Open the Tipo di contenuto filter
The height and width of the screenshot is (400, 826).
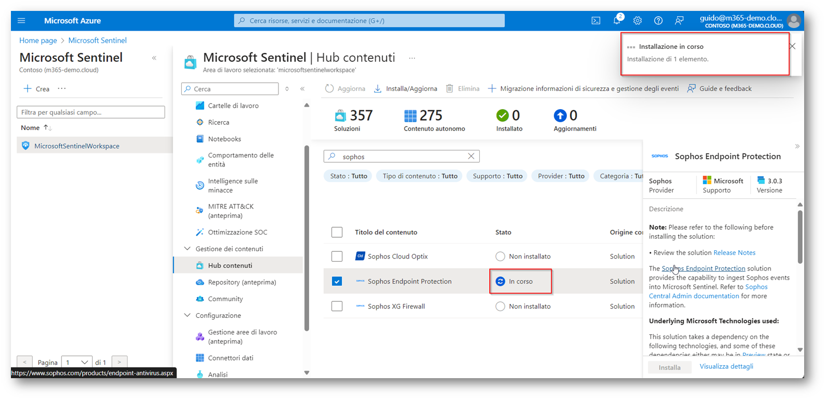(x=420, y=176)
